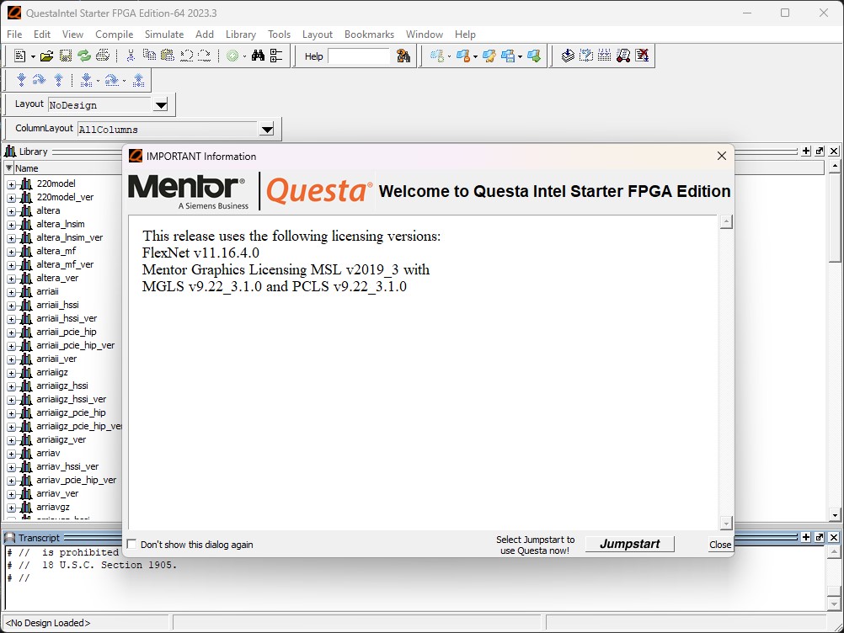
Task: Open the Tools menu
Action: 279,35
